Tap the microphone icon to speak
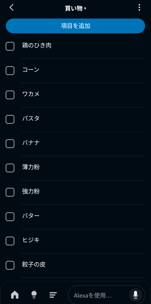 136,295
